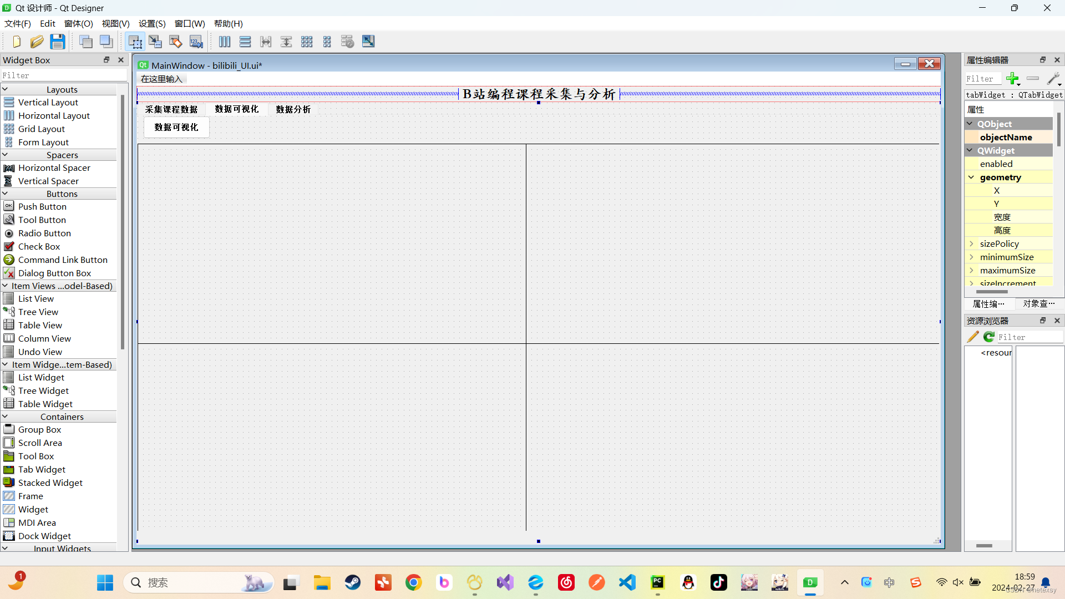Switch to the 数据可视化 tab
This screenshot has width=1065, height=599.
click(x=237, y=109)
